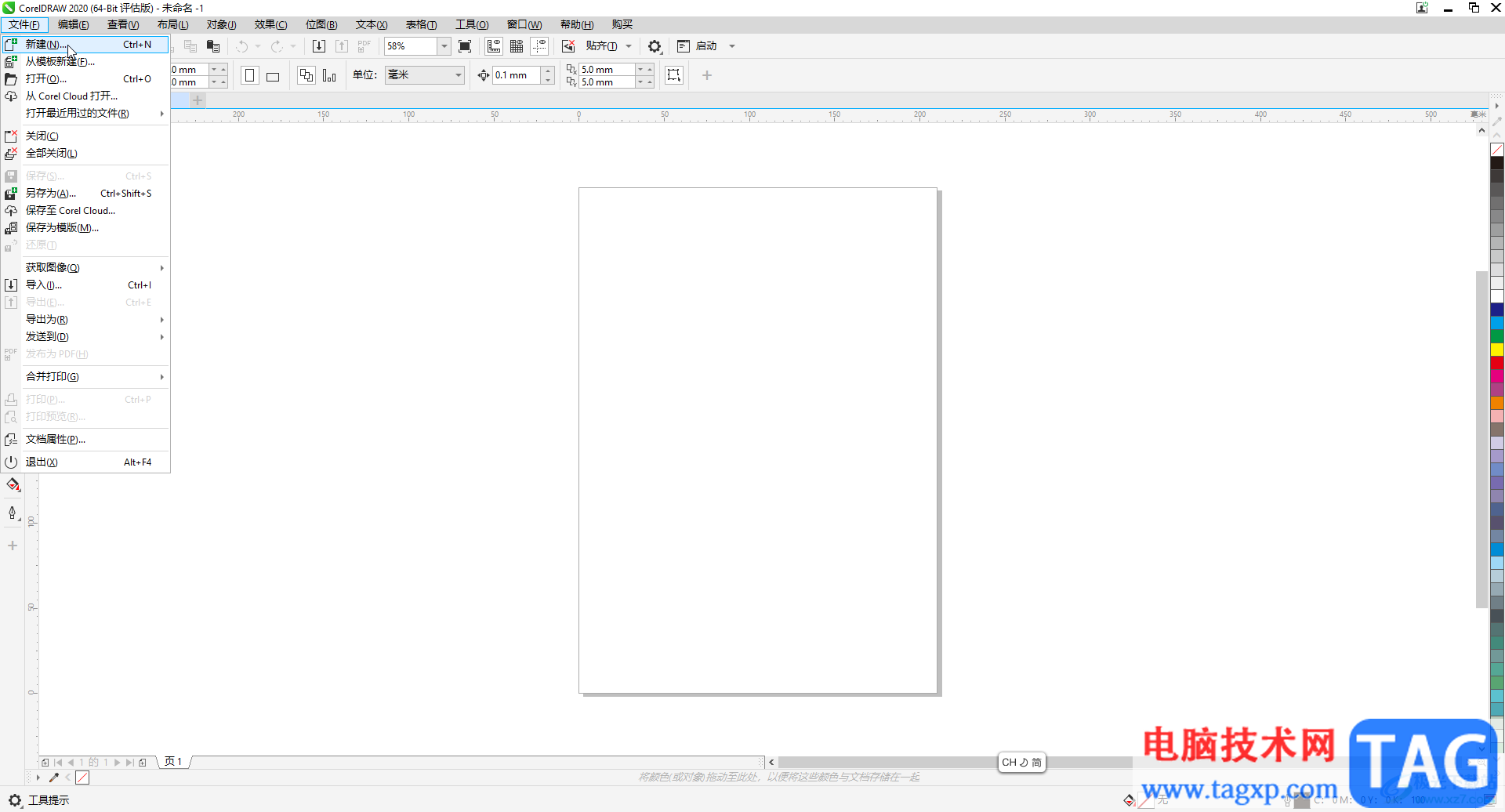Expand the 打开最近用过的文件 submenu
Viewport: 1505px width, 812px height.
tap(85, 114)
